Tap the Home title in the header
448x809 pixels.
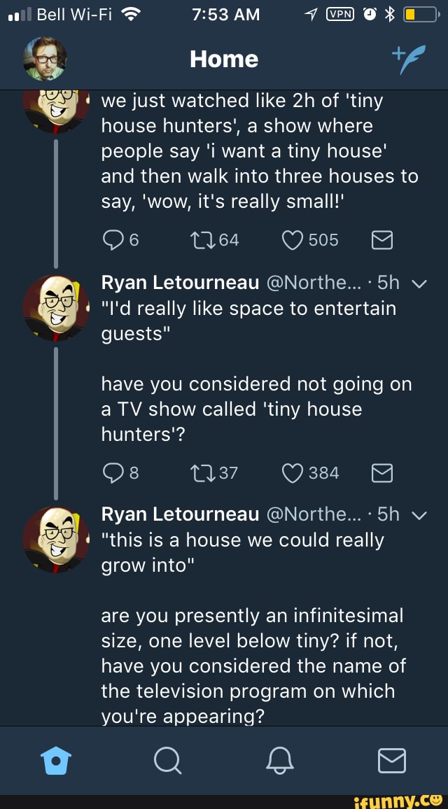point(224,59)
